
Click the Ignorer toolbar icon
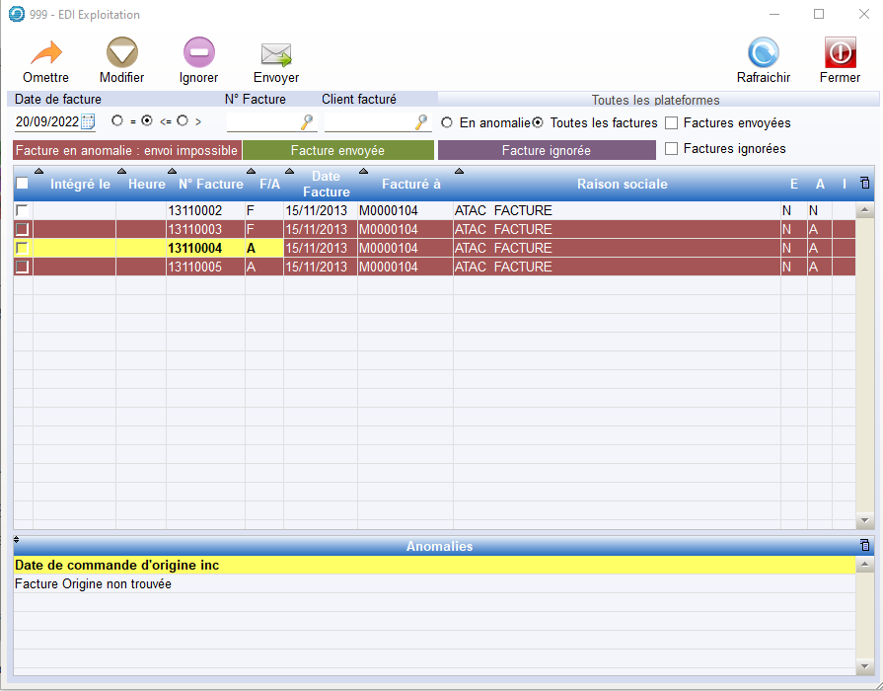coord(198,53)
